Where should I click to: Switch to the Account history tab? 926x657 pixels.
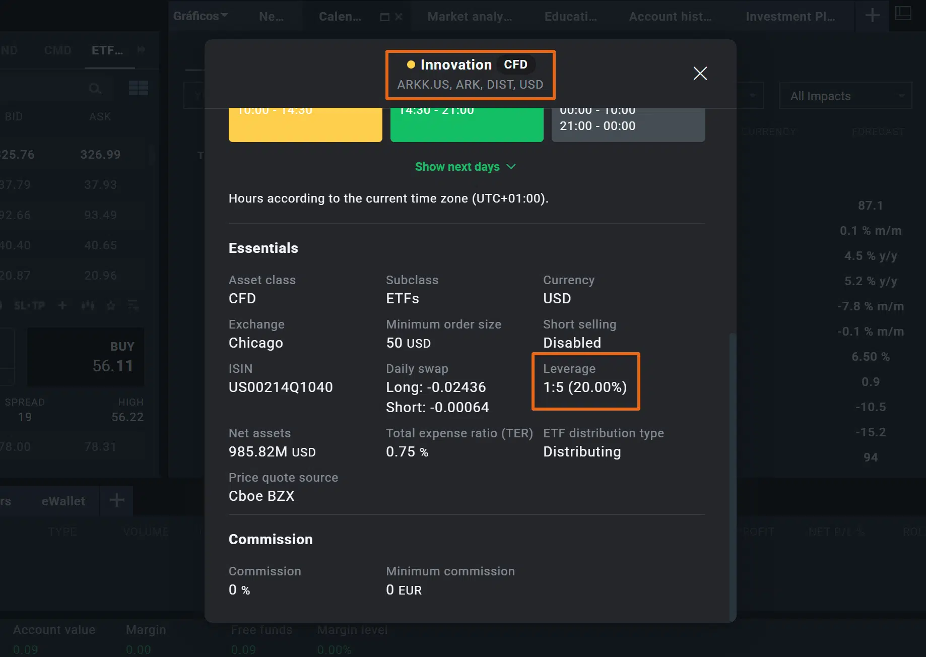click(670, 17)
